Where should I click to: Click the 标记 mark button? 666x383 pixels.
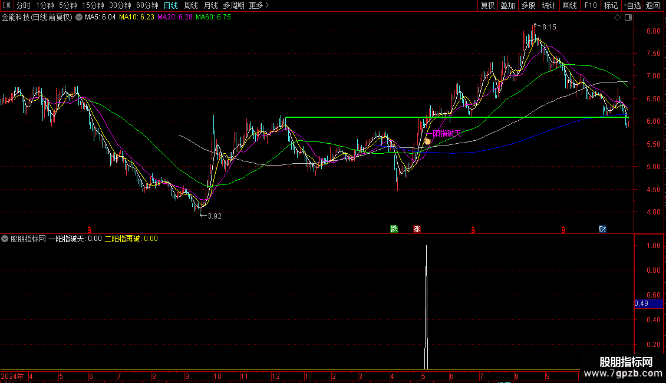pyautogui.click(x=611, y=5)
